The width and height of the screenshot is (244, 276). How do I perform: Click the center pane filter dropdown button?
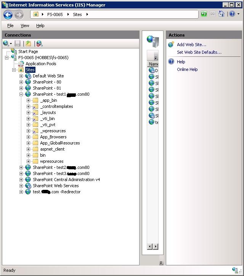156,58
